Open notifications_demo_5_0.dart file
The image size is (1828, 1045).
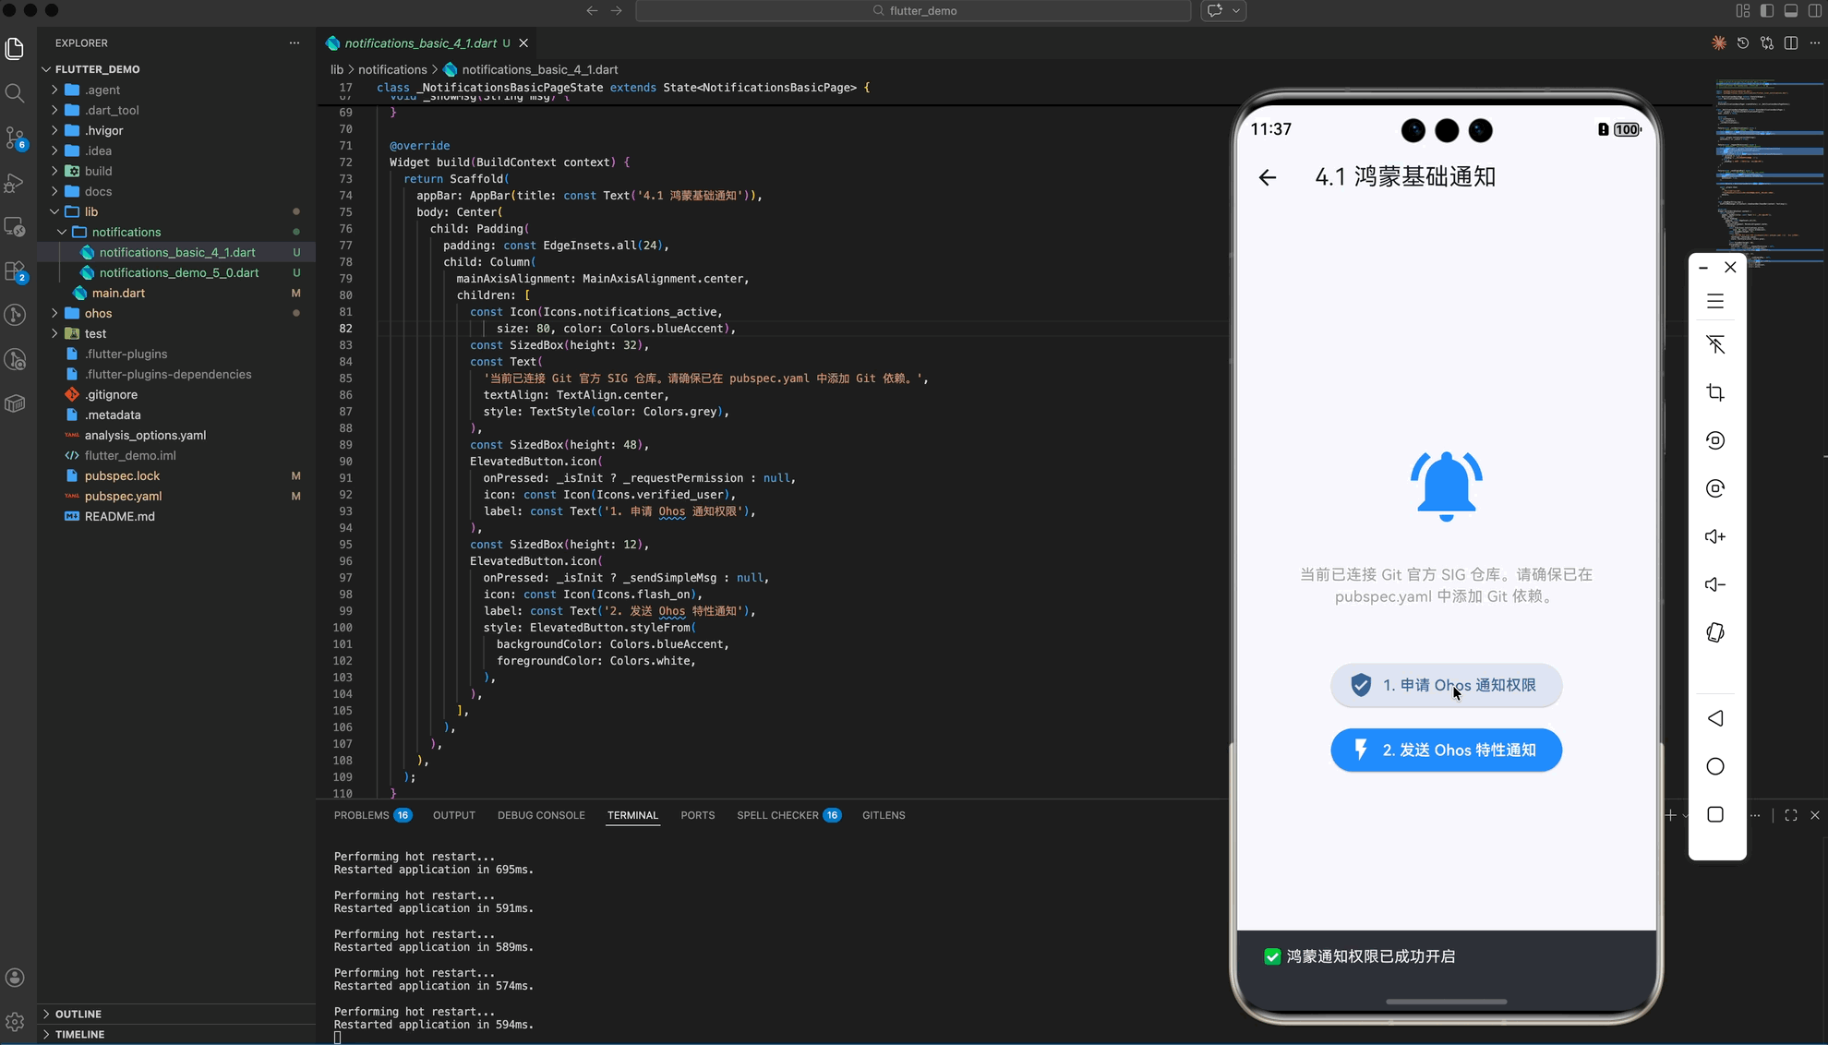[x=175, y=272]
